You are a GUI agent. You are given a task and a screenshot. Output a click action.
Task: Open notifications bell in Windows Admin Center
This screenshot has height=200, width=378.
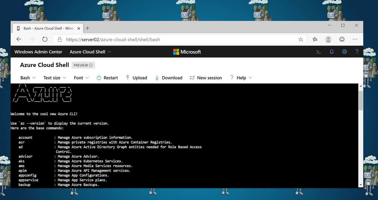coord(331,52)
